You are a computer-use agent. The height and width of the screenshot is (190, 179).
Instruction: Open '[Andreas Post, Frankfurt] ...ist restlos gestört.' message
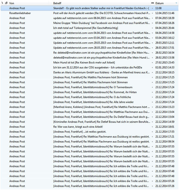(x=80, y=132)
